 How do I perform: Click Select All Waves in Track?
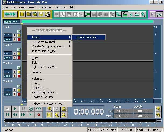(48, 104)
